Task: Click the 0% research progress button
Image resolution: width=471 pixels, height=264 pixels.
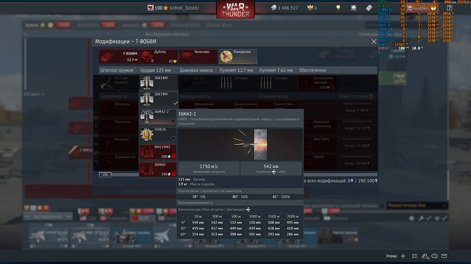Action: point(105,175)
